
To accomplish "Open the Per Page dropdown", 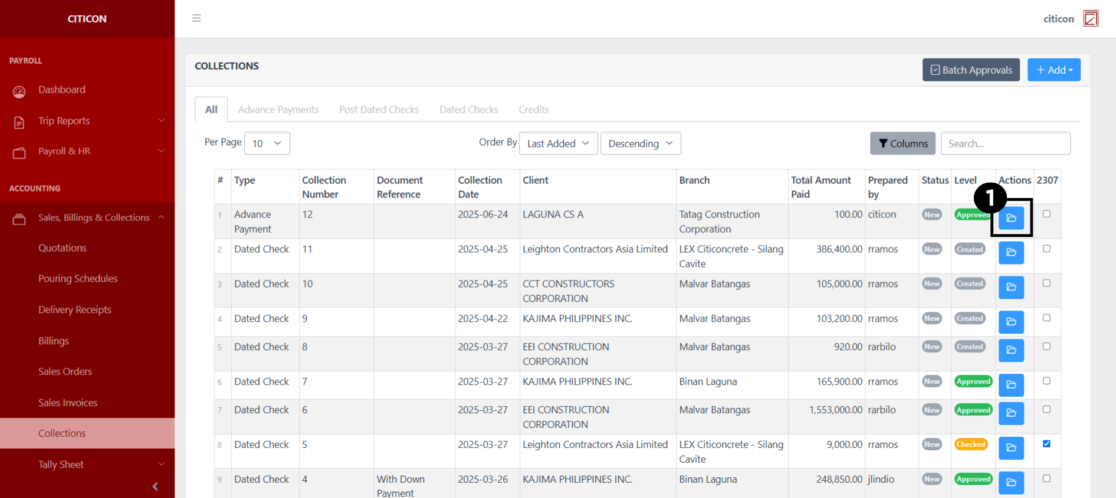I will [x=267, y=144].
